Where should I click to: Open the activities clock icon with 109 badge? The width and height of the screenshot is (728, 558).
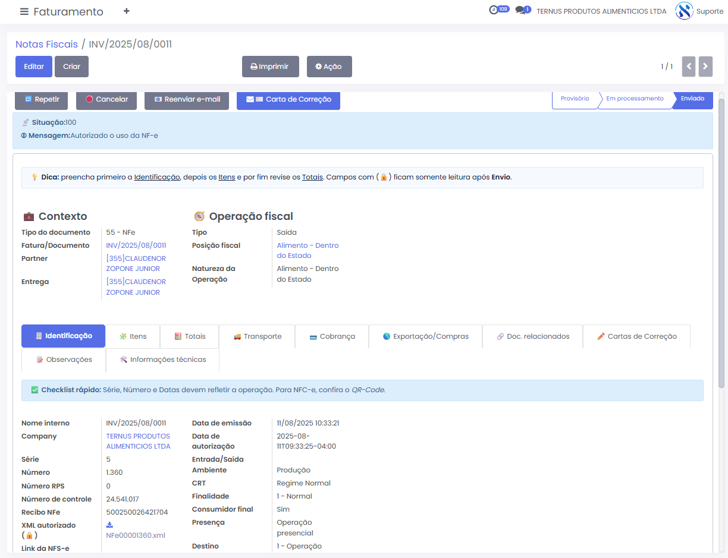[x=494, y=10]
